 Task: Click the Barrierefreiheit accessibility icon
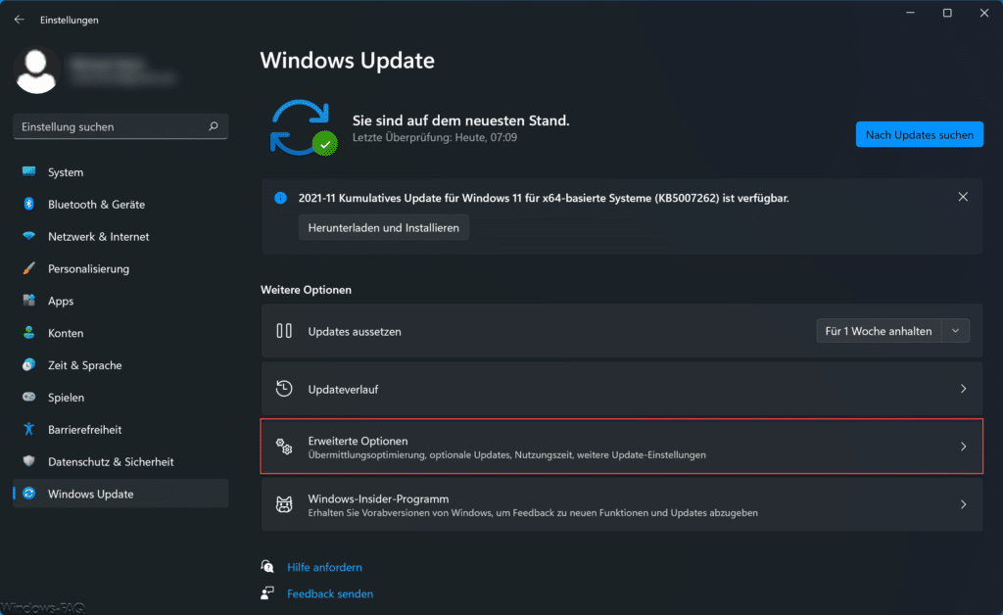pyautogui.click(x=28, y=429)
